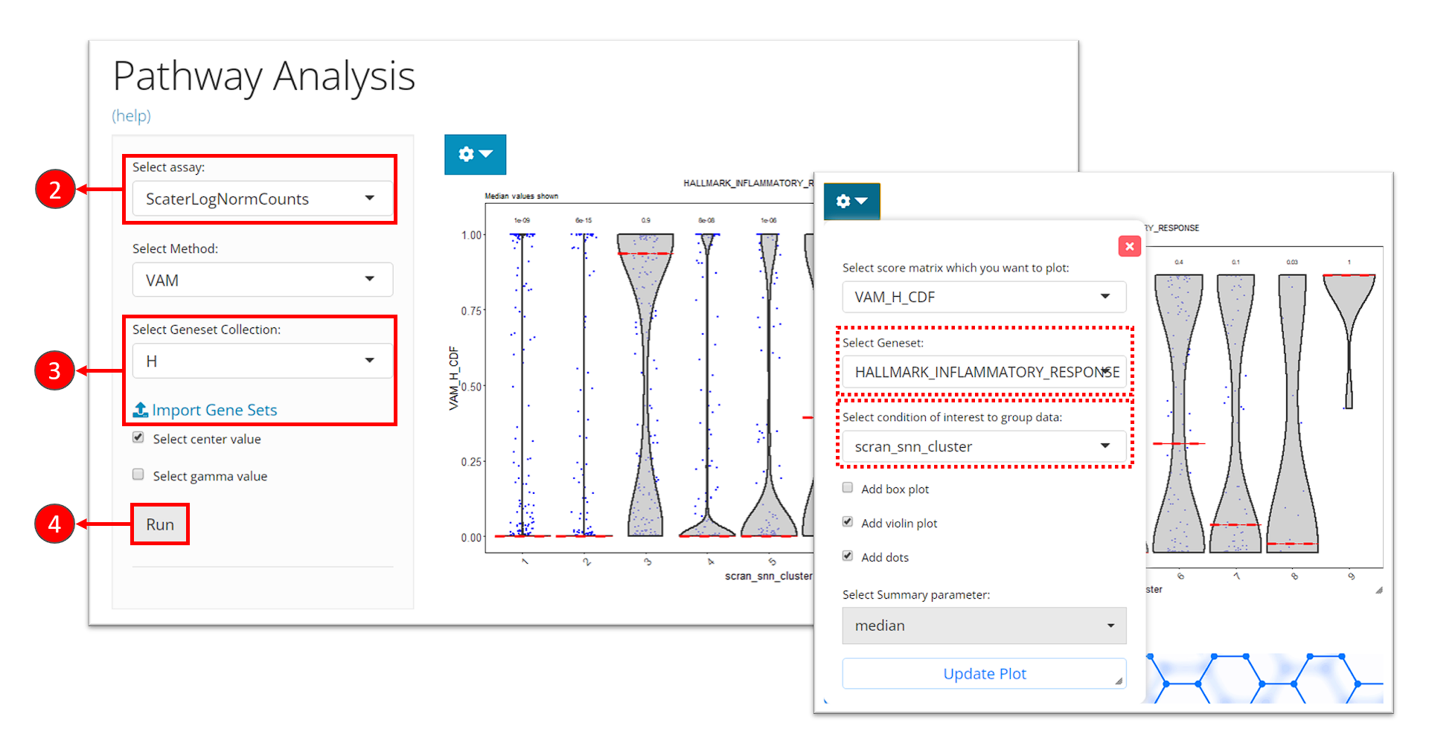Click the red step 4 circle marker
Image resolution: width=1429 pixels, height=749 pixels.
click(55, 524)
